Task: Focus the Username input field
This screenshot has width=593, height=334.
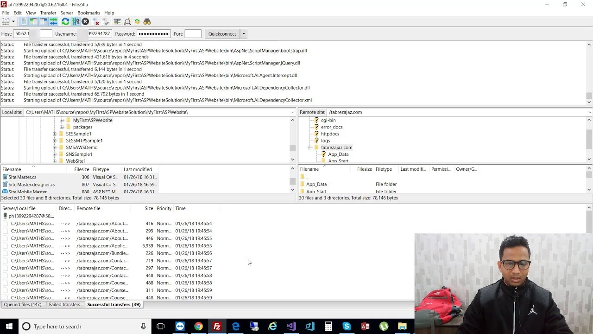Action: click(95, 34)
